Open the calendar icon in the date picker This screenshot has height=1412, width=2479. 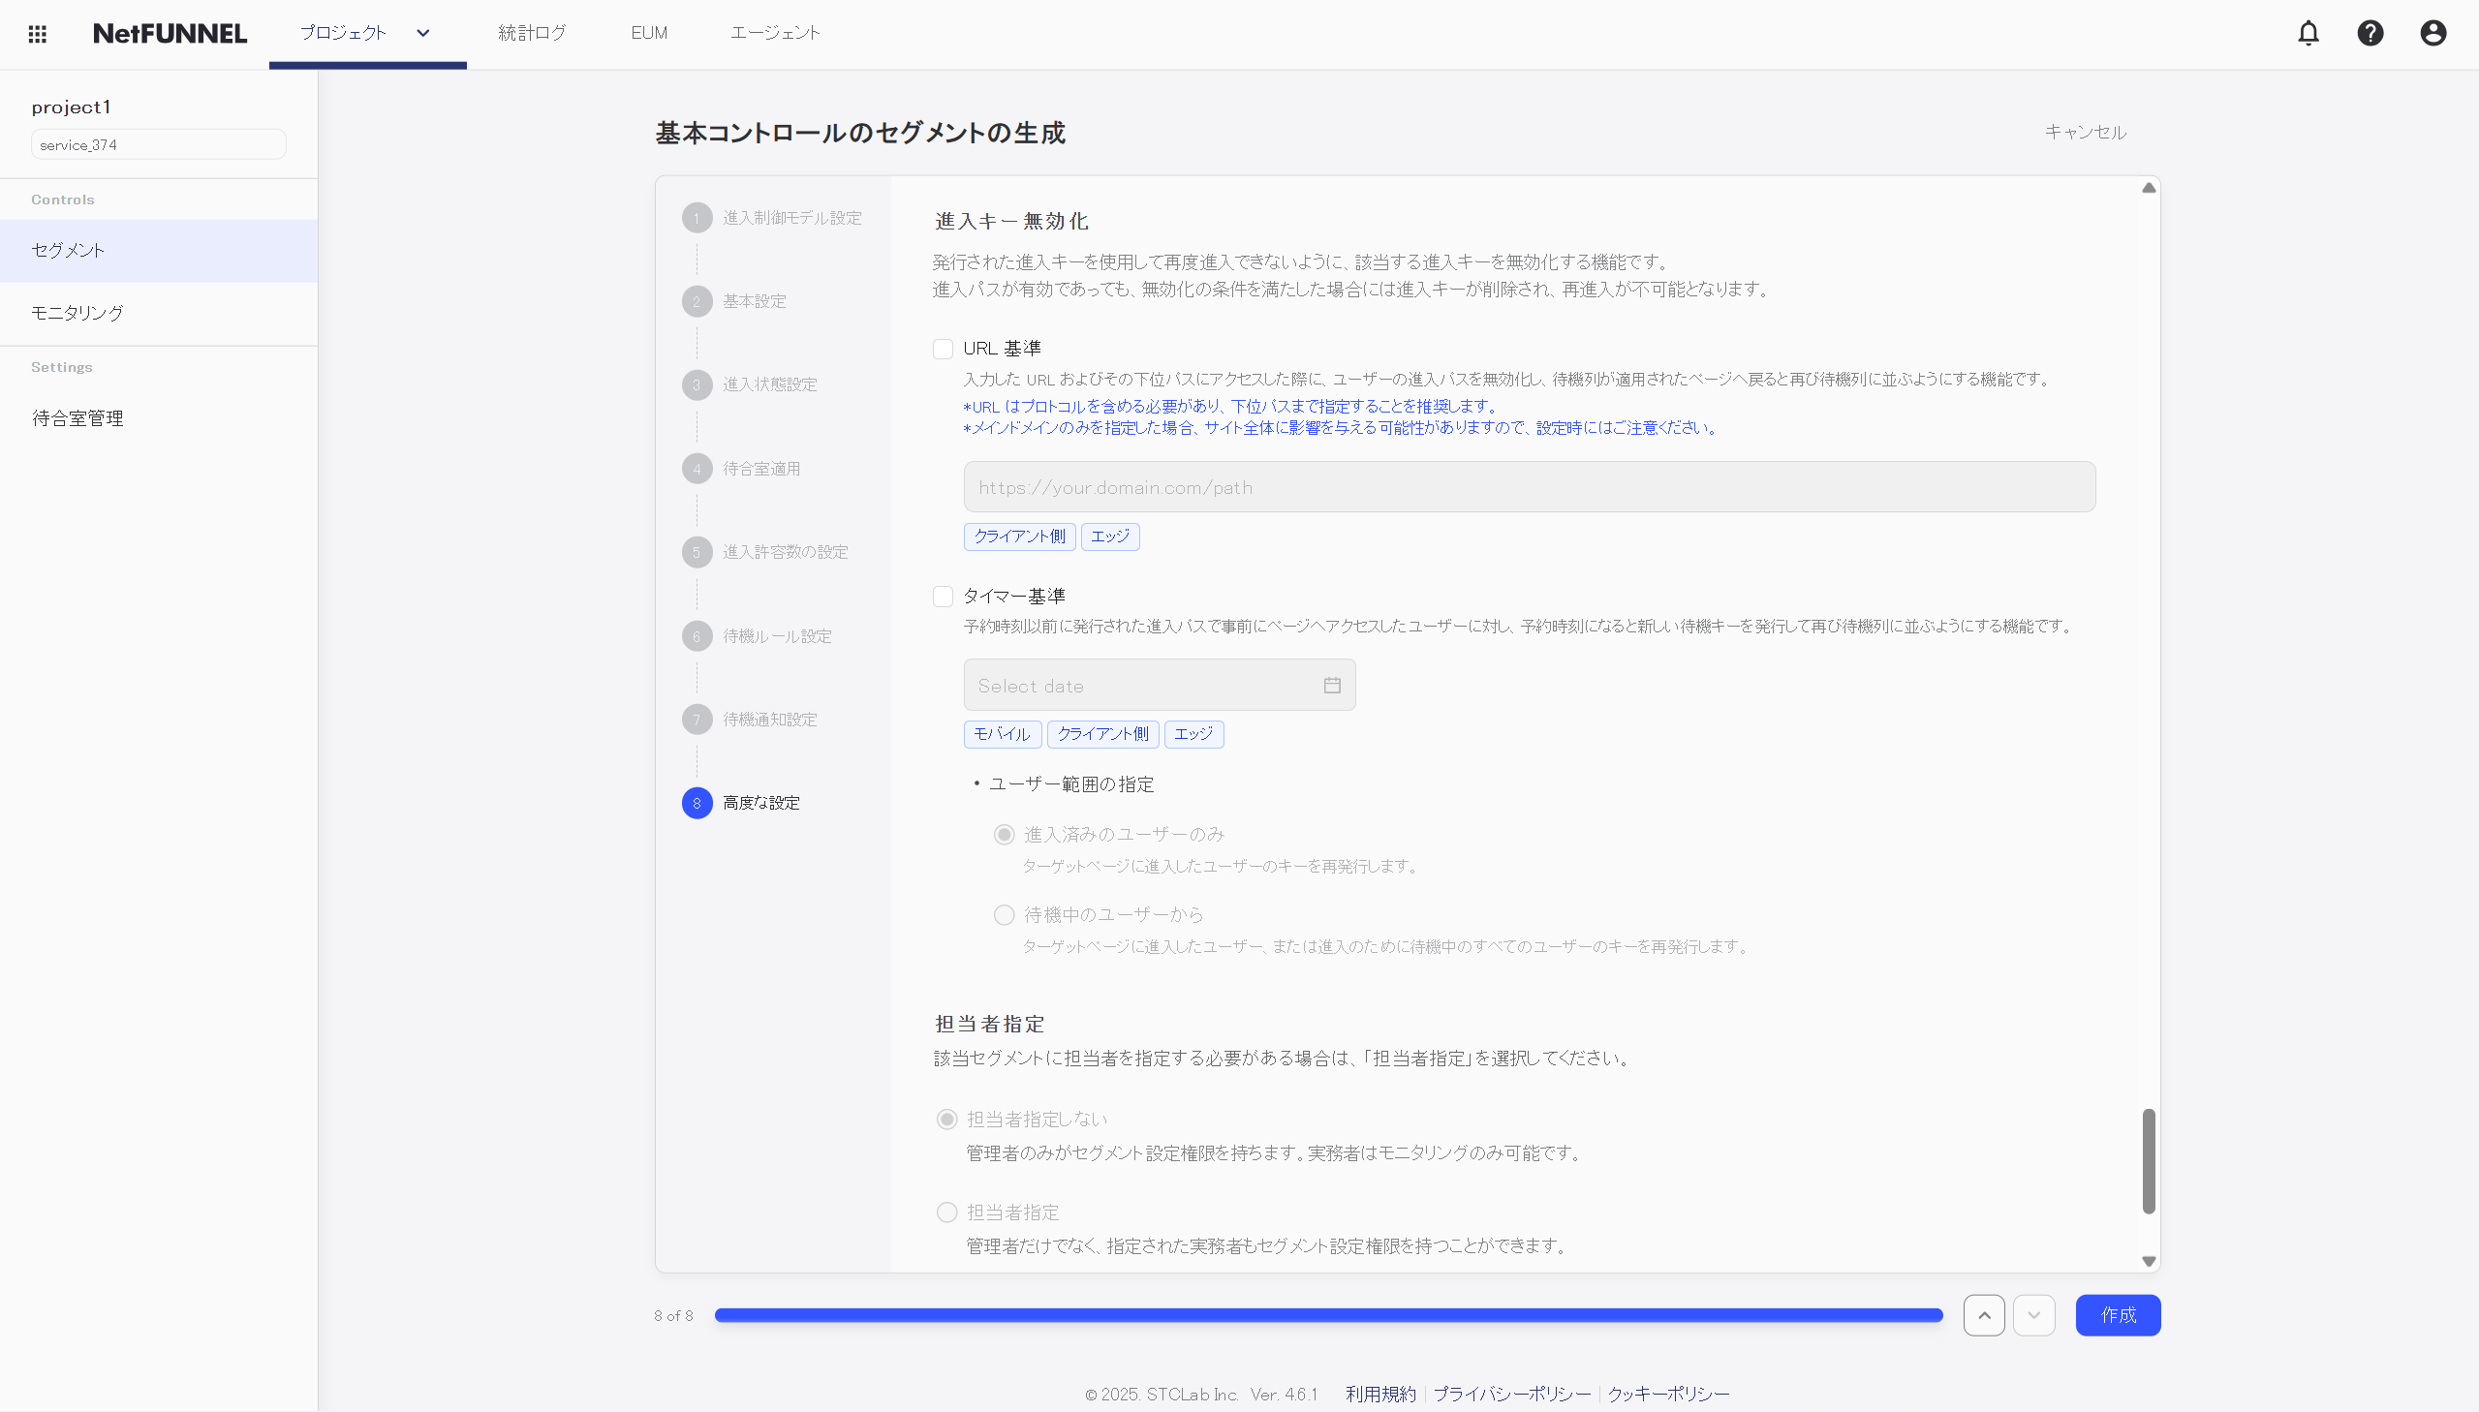1332,684
